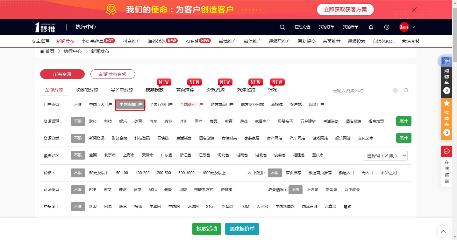Viewport: 457px width, 240px height.
Task: Click the back-to-top arrow
Action: point(443,231)
